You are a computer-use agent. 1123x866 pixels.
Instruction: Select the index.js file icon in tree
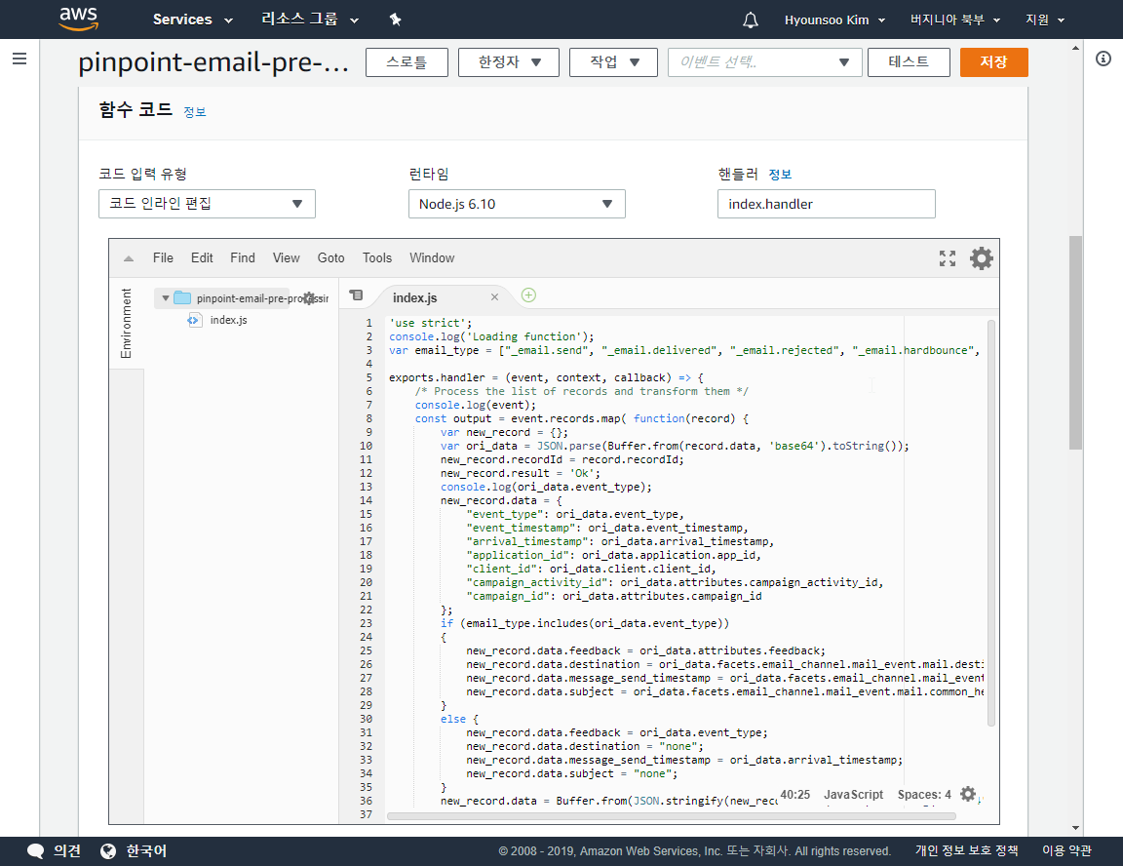point(194,320)
